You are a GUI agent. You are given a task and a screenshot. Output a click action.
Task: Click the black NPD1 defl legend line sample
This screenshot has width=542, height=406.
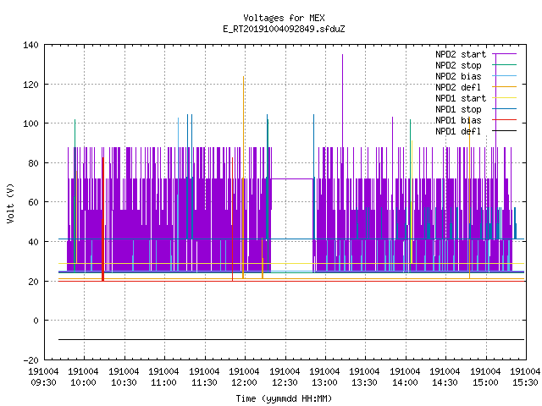[x=504, y=131]
